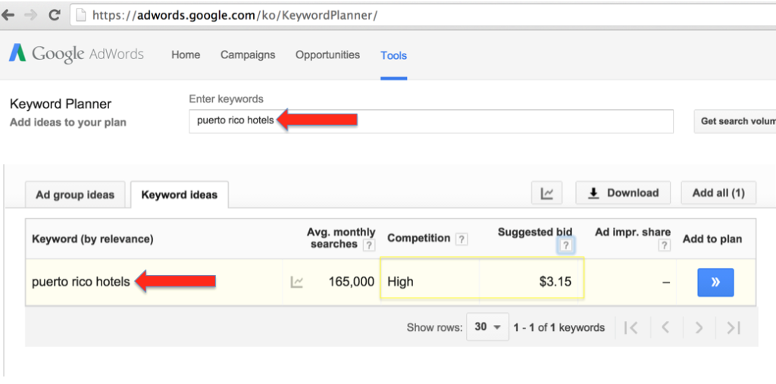Click the High competition value

(400, 282)
